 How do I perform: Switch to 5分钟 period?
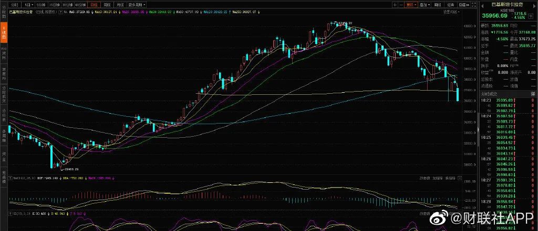point(40,5)
